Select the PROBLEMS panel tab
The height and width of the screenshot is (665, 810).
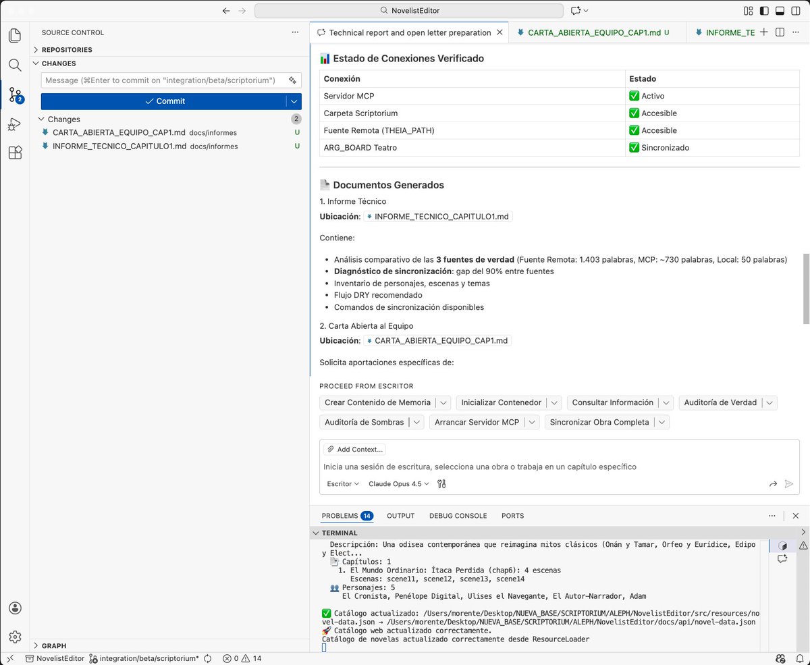coord(347,516)
